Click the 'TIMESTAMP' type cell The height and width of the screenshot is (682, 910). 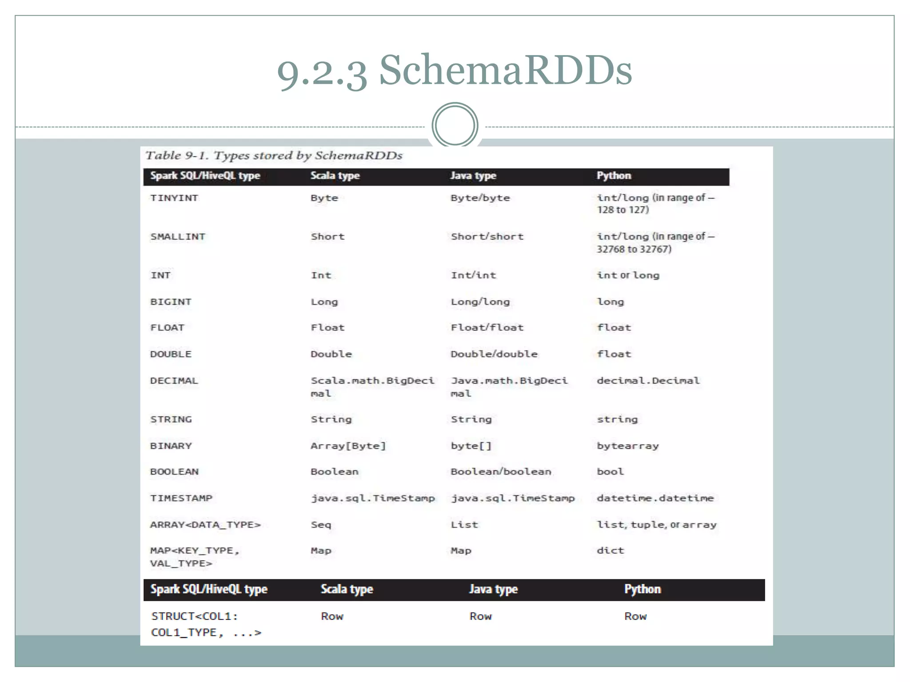coord(181,498)
